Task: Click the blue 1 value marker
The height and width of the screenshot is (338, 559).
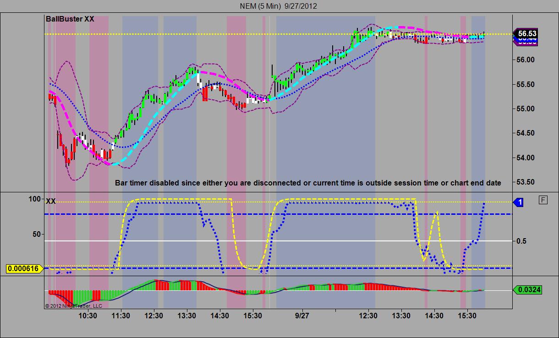Action: (x=518, y=202)
